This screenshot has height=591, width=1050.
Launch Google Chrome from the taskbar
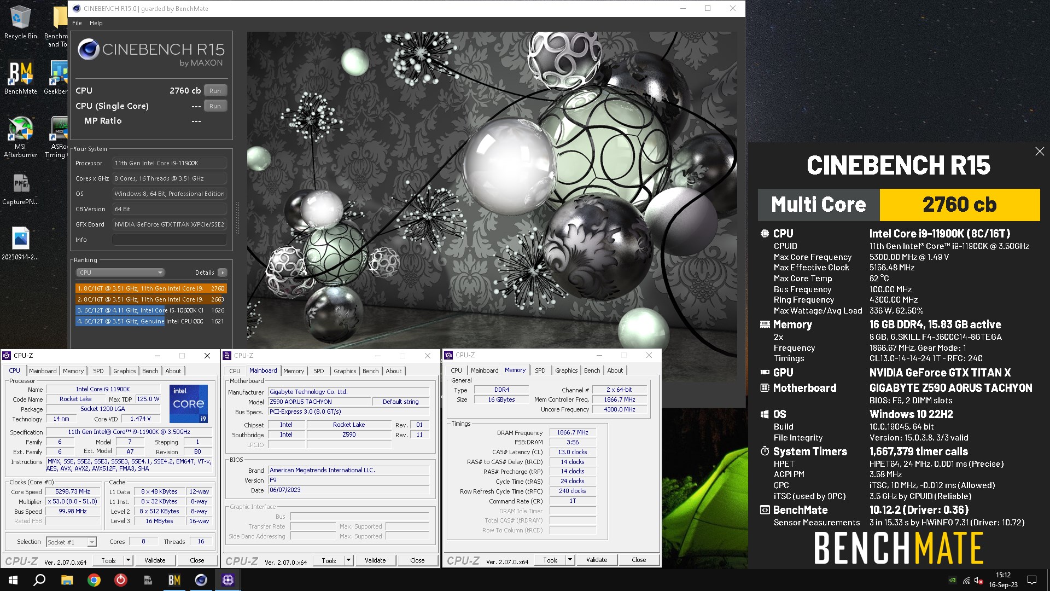pos(94,580)
